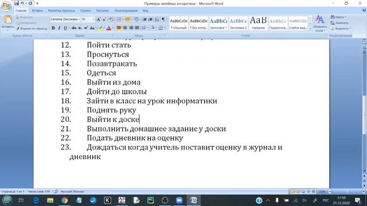The height and width of the screenshot is (206, 367).
Task: Open the Вид tab
Action: tap(145, 10)
